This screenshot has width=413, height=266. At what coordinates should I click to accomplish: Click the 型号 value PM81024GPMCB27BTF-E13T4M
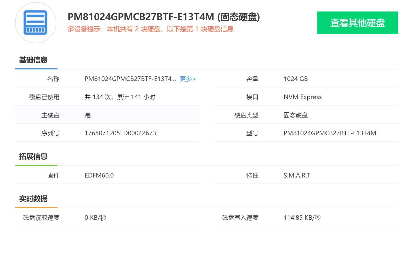point(330,133)
